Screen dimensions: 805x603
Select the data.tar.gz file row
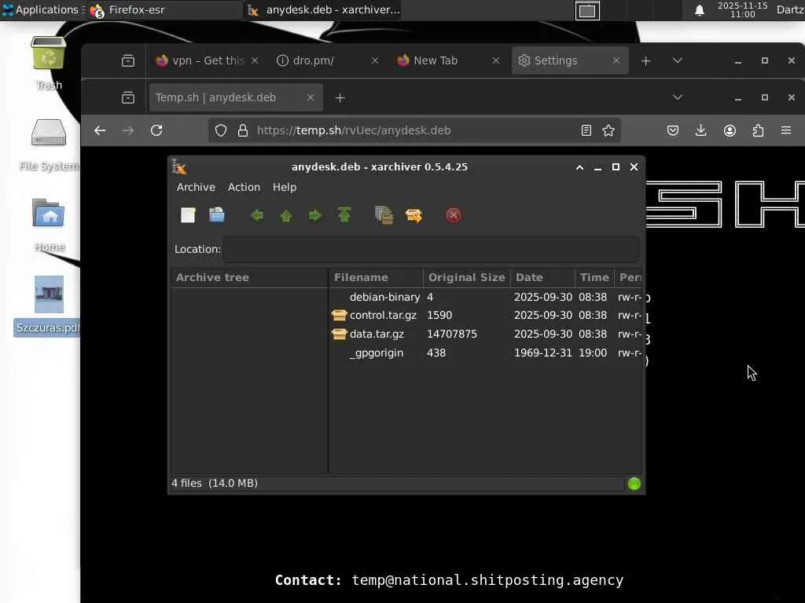tap(486, 334)
